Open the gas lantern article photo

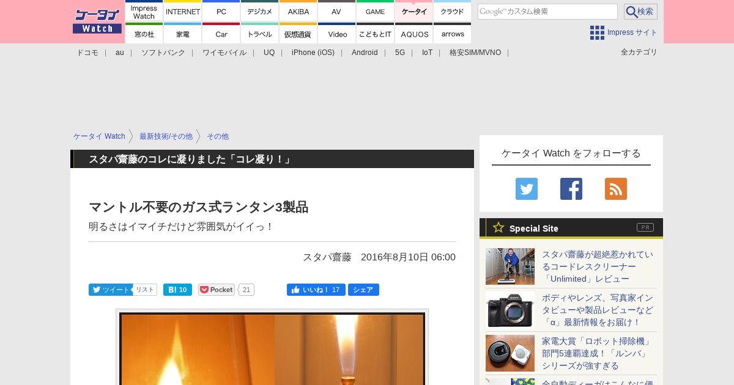click(272, 348)
